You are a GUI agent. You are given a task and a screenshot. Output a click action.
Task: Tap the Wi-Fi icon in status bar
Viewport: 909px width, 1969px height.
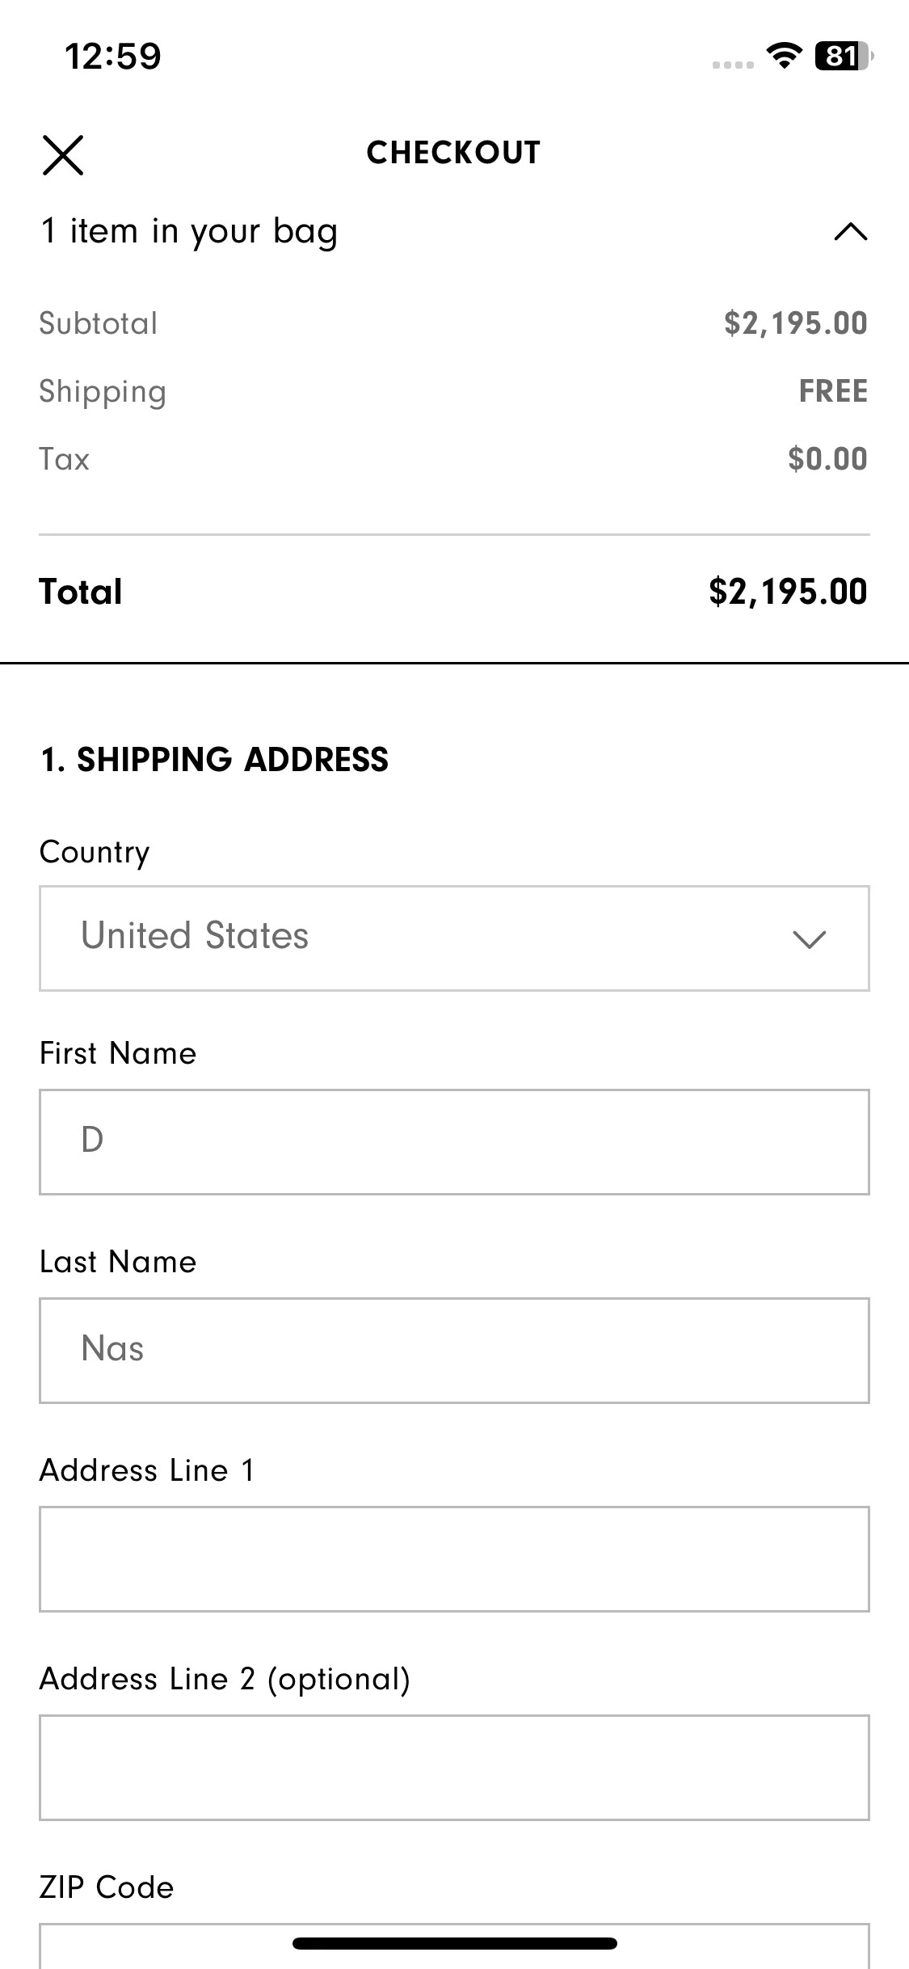[x=783, y=56]
